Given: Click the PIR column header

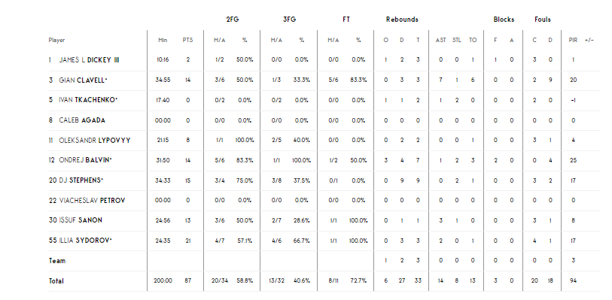Looking at the screenshot, I should [x=573, y=40].
